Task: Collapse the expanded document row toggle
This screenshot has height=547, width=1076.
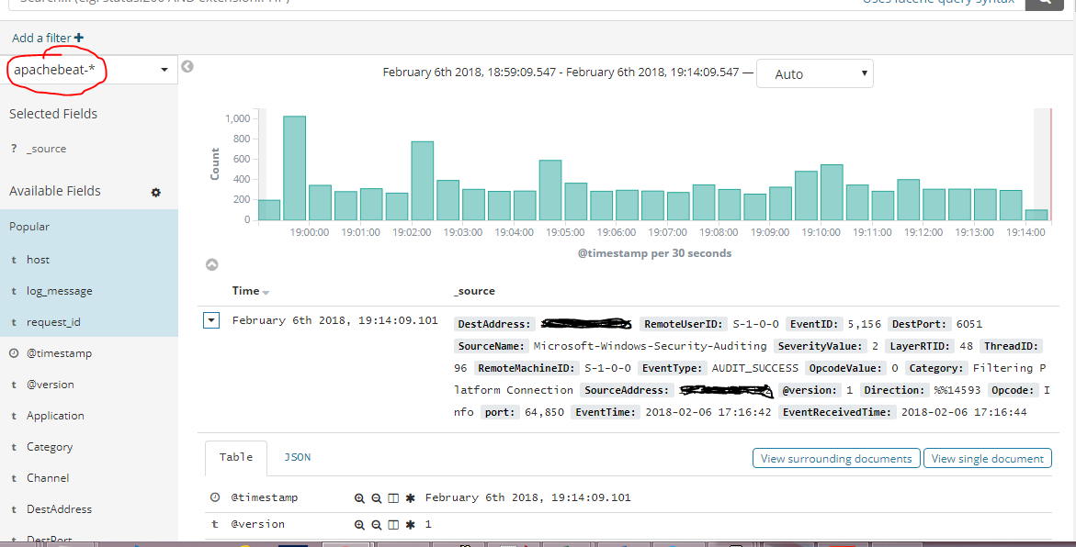Action: click(x=211, y=320)
